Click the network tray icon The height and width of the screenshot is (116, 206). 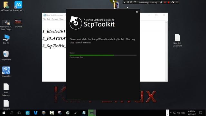click(x=174, y=113)
